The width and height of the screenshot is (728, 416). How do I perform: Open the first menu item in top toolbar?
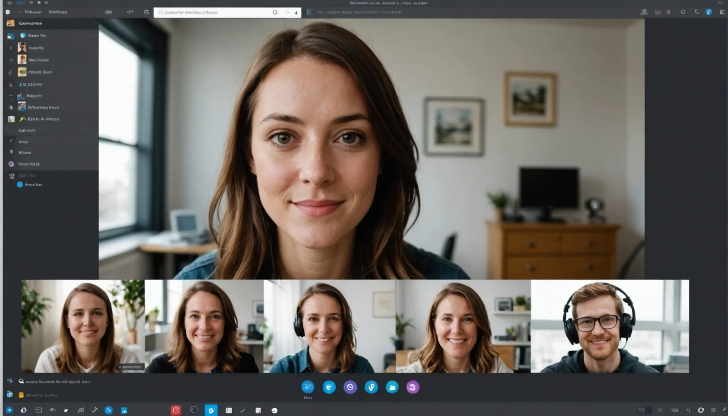click(x=33, y=12)
